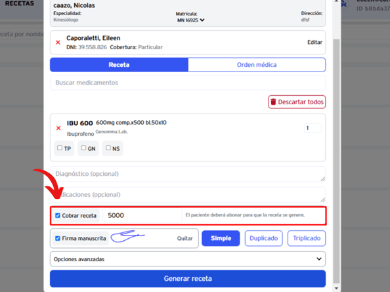Click the trash icon in Descartar todos

[273, 102]
